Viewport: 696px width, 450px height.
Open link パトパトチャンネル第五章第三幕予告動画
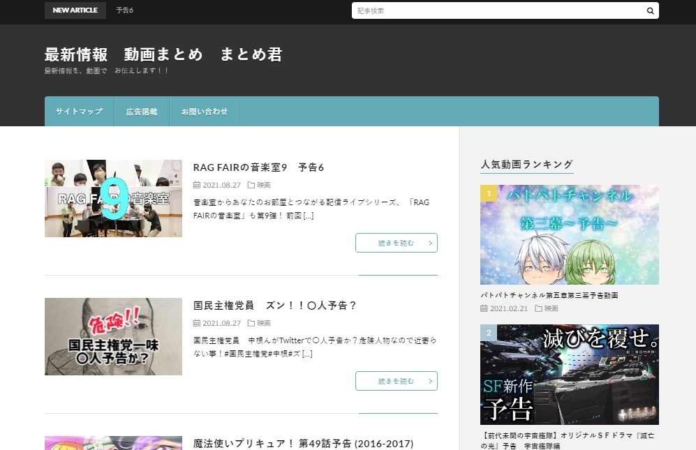click(549, 295)
